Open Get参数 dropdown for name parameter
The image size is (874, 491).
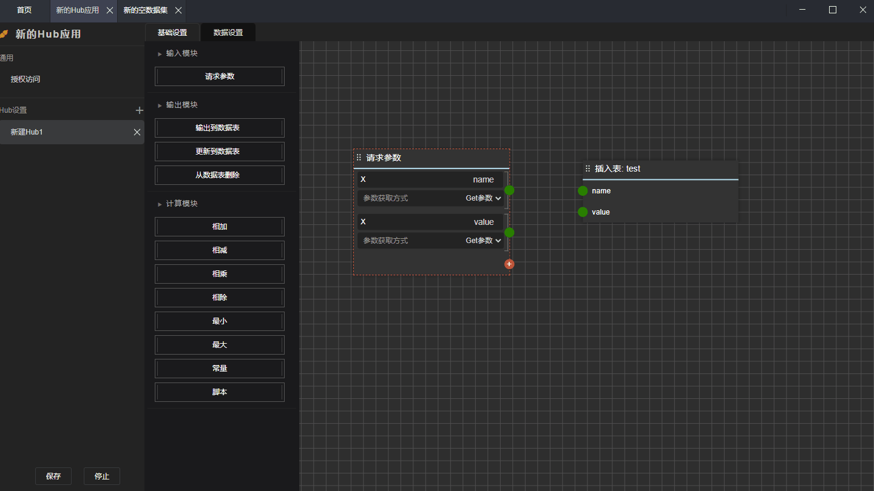pos(483,198)
